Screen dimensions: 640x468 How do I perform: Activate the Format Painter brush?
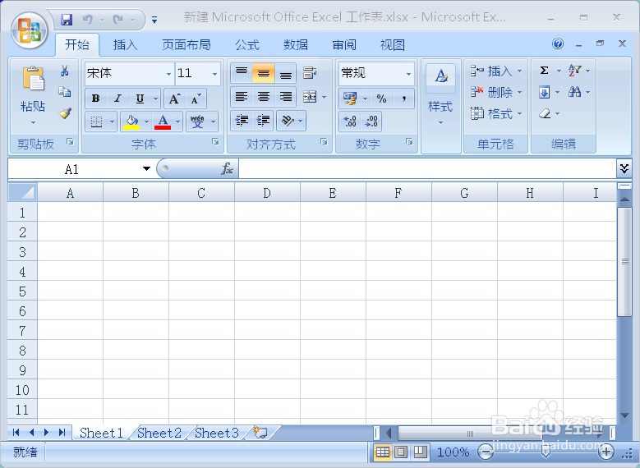click(x=65, y=113)
